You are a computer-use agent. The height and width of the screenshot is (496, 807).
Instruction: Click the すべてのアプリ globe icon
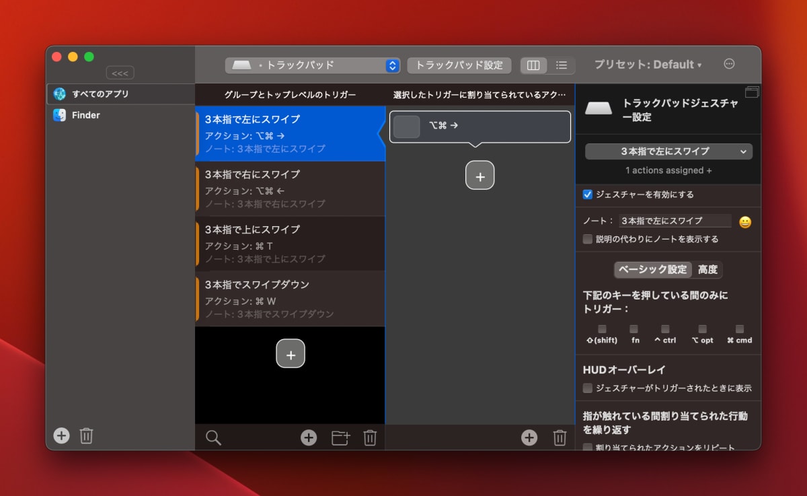click(59, 94)
